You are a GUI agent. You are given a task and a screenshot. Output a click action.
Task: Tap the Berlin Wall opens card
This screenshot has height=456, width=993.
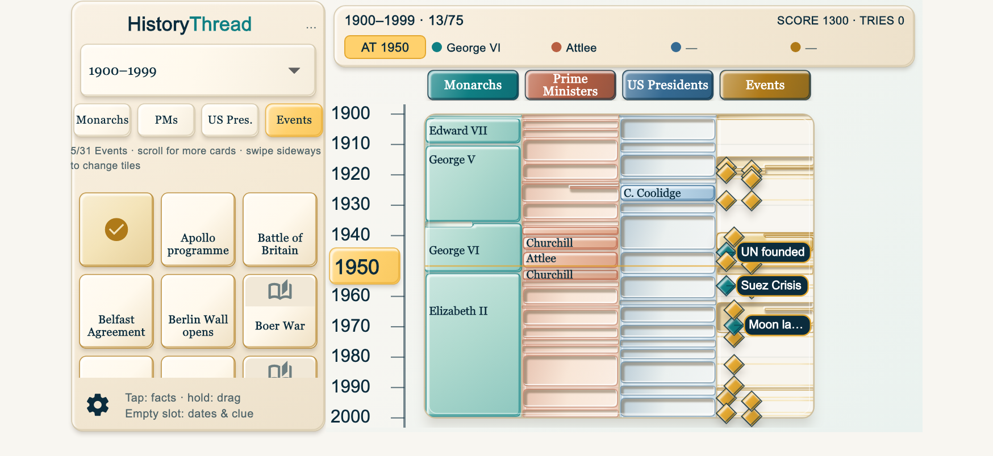click(198, 311)
